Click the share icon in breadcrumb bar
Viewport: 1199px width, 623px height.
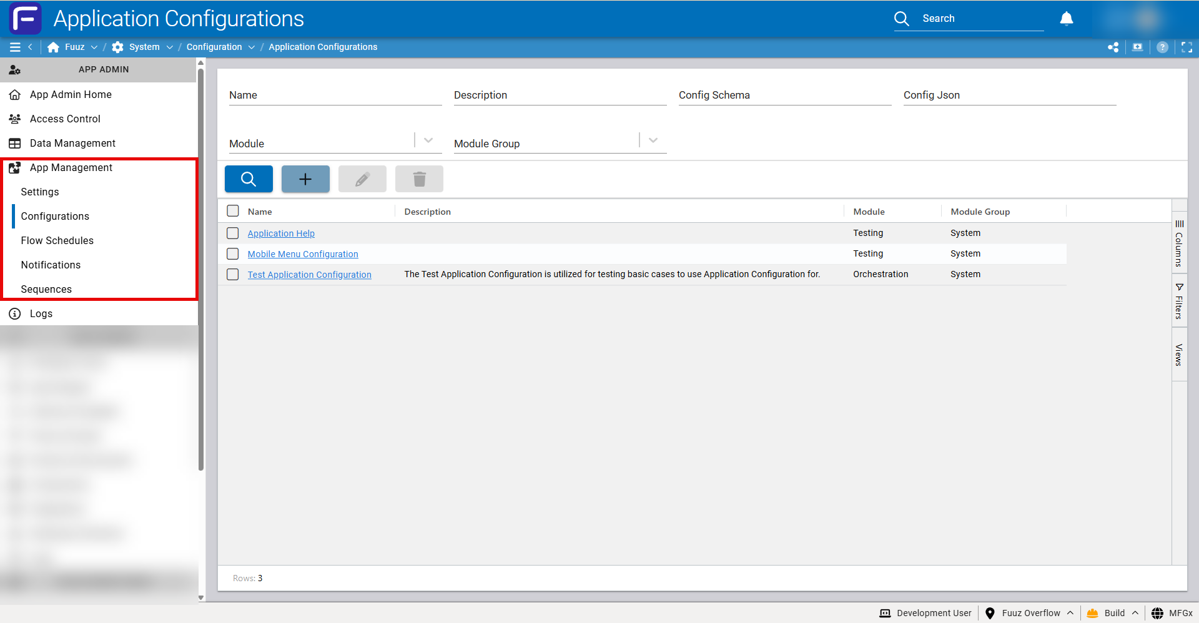tap(1113, 47)
